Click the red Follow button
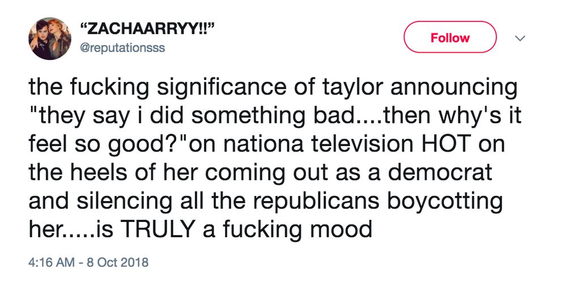The image size is (561, 282). [x=450, y=37]
